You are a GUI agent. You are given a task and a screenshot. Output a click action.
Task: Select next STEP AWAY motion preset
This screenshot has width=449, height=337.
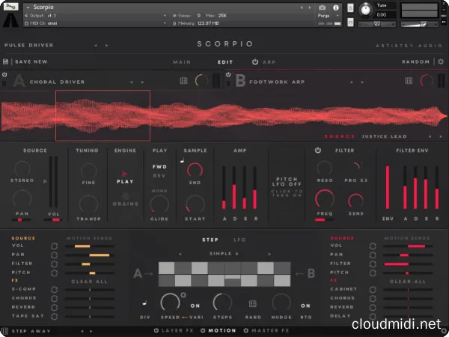(91, 331)
